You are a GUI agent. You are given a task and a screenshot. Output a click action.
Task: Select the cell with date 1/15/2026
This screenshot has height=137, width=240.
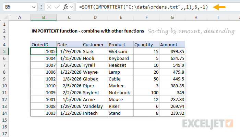(x=69, y=59)
